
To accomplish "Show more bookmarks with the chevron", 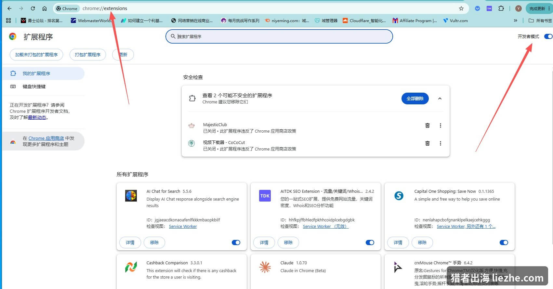I will click(x=515, y=20).
